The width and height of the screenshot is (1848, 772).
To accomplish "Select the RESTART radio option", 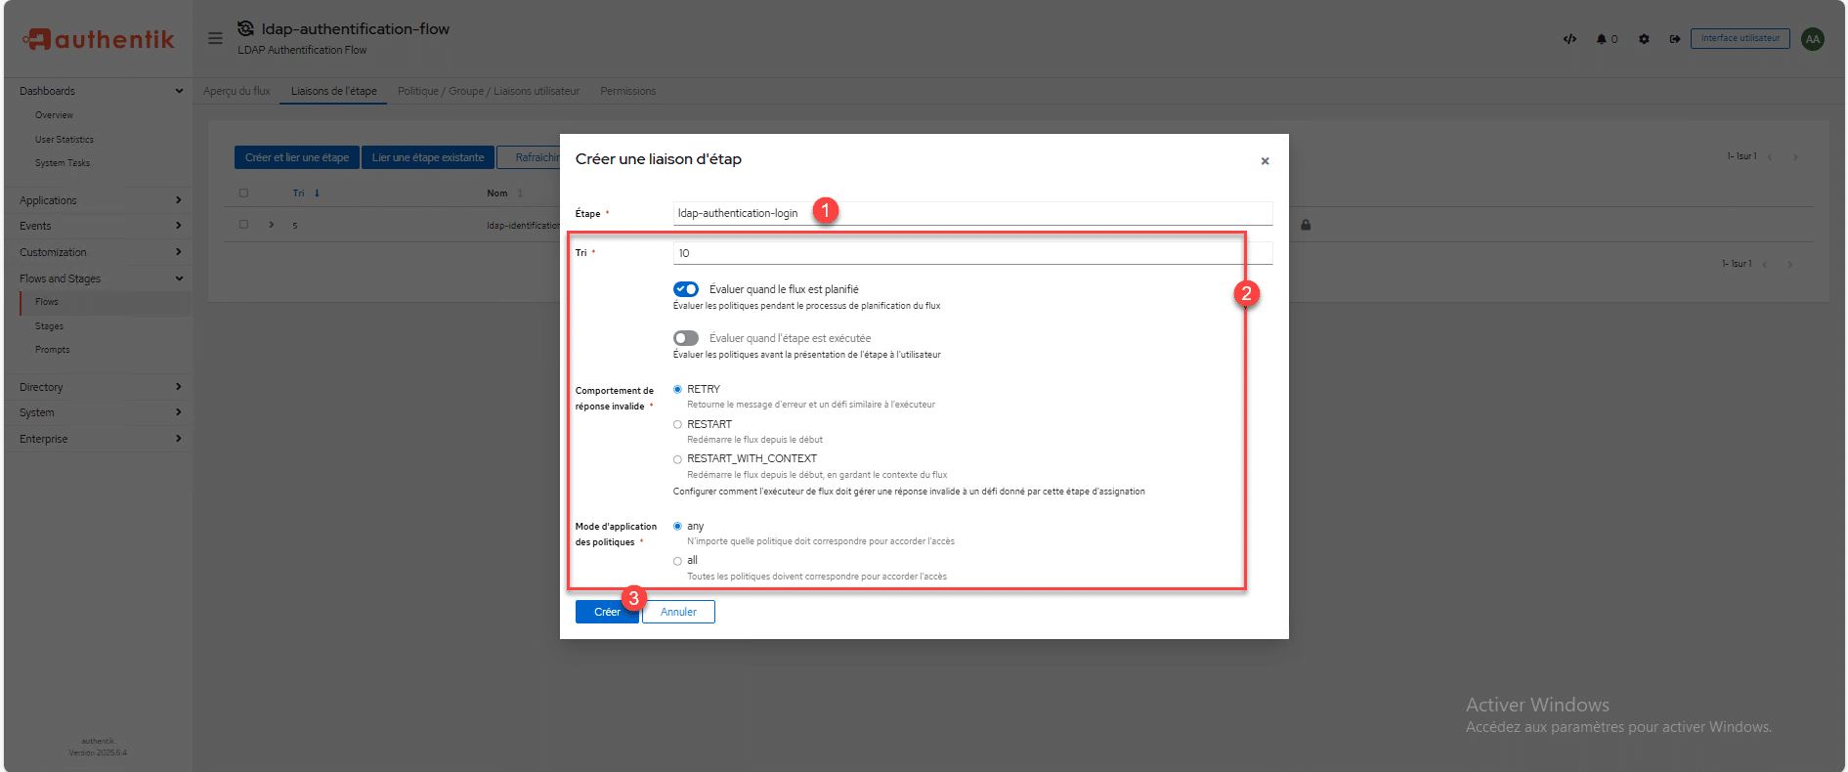I will [x=677, y=424].
